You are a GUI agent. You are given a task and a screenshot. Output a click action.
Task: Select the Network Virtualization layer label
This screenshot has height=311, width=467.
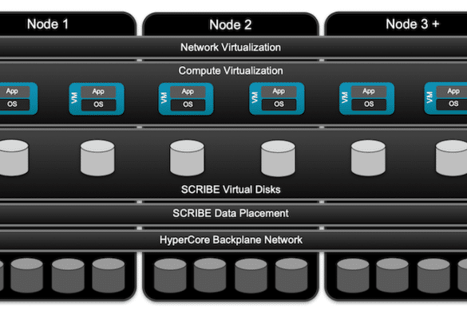tap(231, 47)
